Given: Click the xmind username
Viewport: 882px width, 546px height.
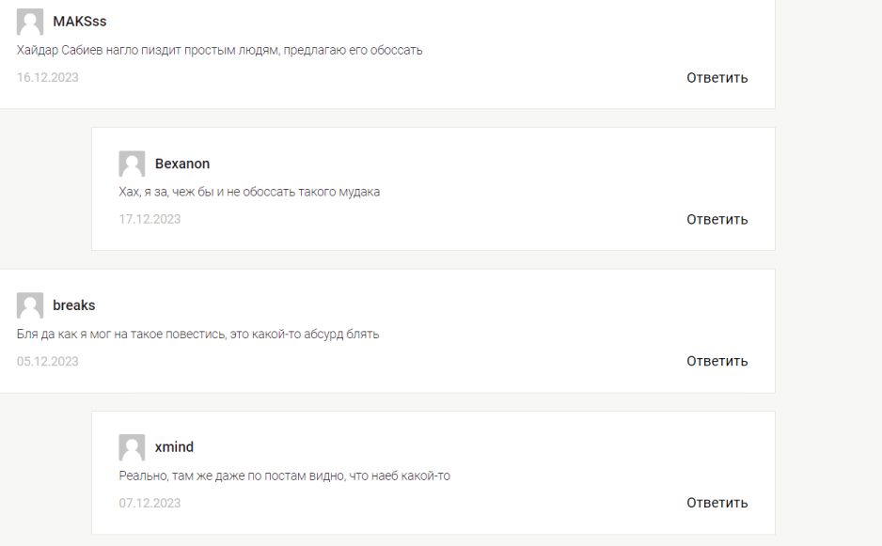Looking at the screenshot, I should 174,447.
